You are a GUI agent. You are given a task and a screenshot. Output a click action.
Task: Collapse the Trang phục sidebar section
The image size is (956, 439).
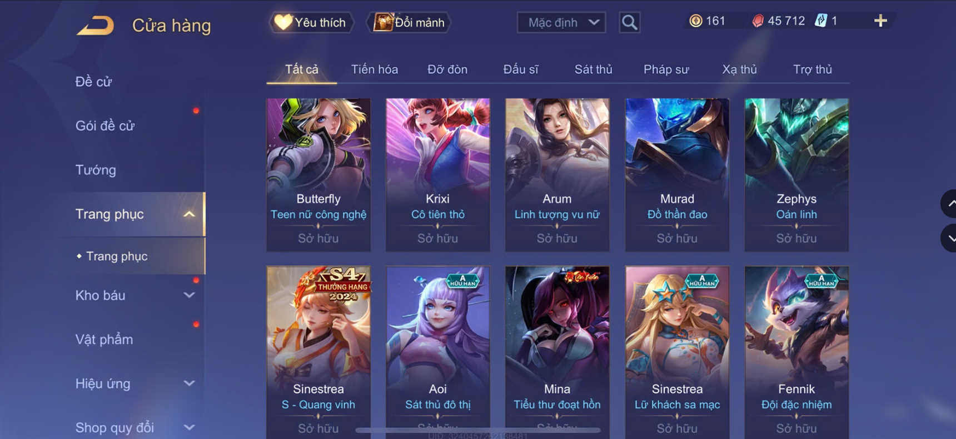tap(189, 214)
